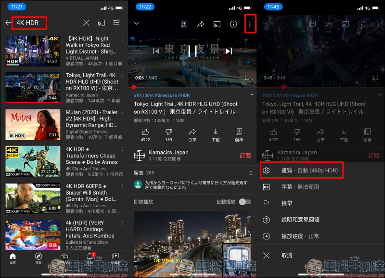The image size is (385, 278).
Task: Tap the red 訂閱 subscribe button by Kamacira Japan
Action: point(245,156)
